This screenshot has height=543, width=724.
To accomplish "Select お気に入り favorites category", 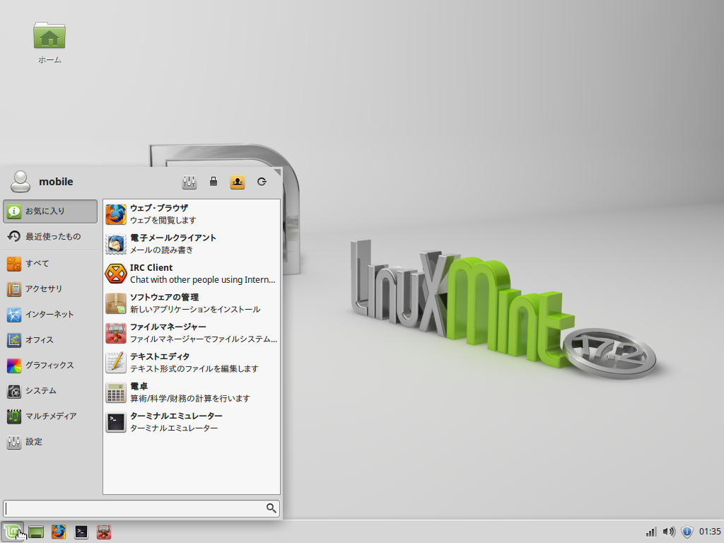I will click(x=50, y=211).
